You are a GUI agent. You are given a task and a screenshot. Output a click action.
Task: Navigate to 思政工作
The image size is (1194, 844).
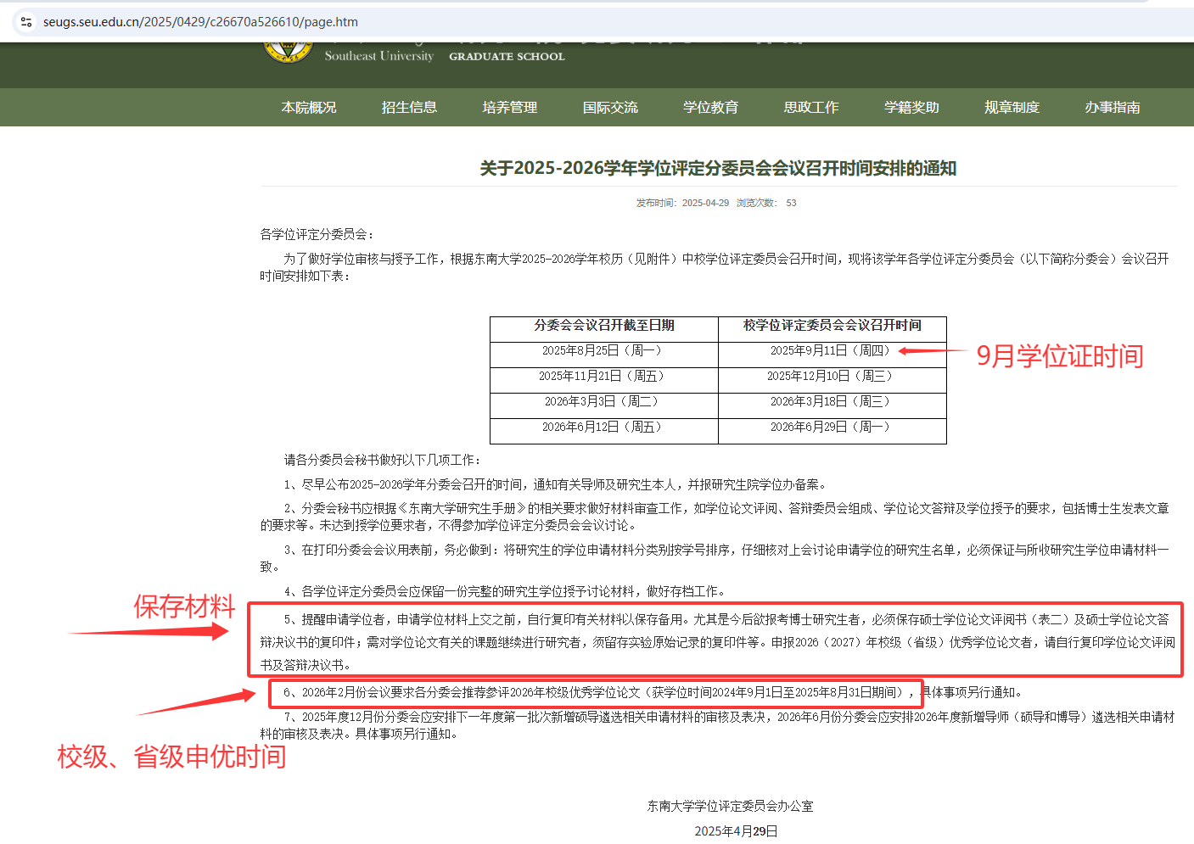pyautogui.click(x=810, y=108)
